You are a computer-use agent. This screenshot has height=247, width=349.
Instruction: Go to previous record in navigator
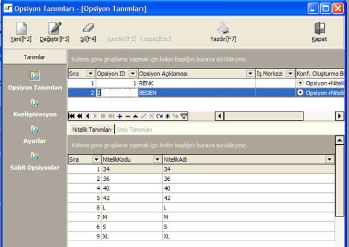88,116
